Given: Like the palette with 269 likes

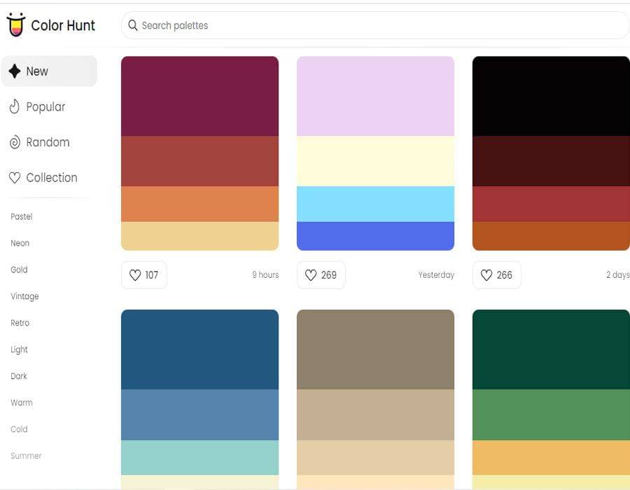Looking at the screenshot, I should pos(321,275).
